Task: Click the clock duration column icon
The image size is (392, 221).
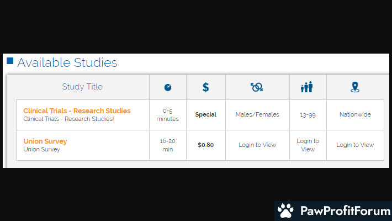Action: [x=168, y=87]
